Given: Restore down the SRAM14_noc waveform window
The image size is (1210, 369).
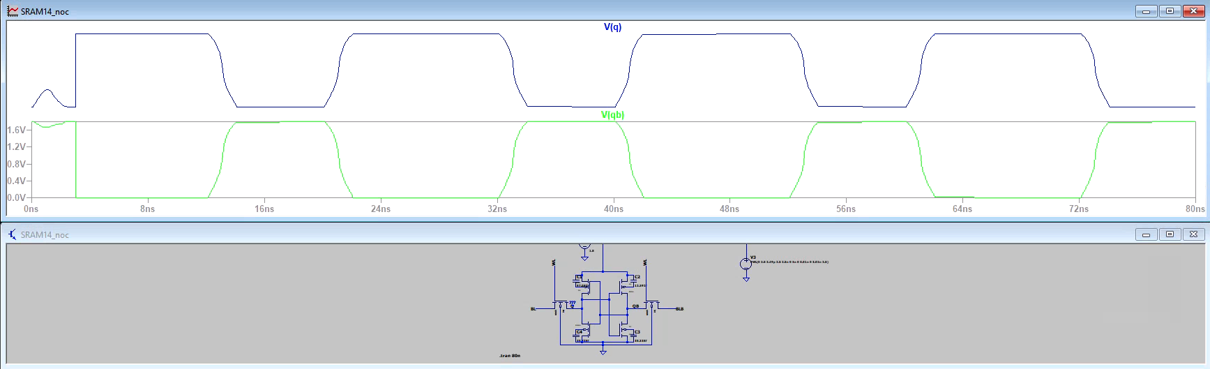Looking at the screenshot, I should [1170, 11].
